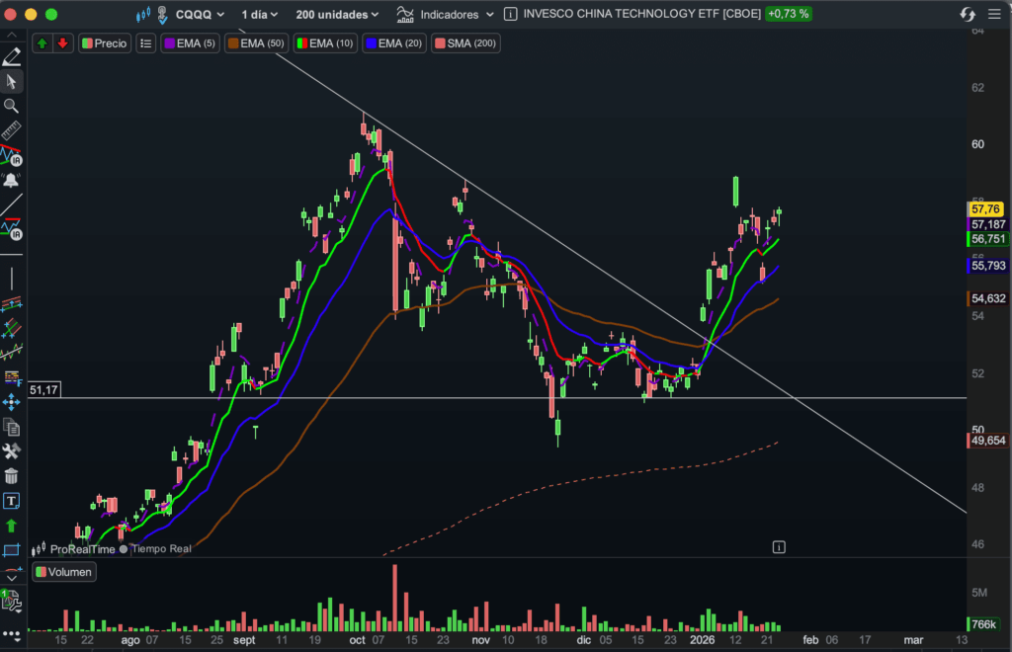Toggle the EMA (50) indicator label

point(256,43)
